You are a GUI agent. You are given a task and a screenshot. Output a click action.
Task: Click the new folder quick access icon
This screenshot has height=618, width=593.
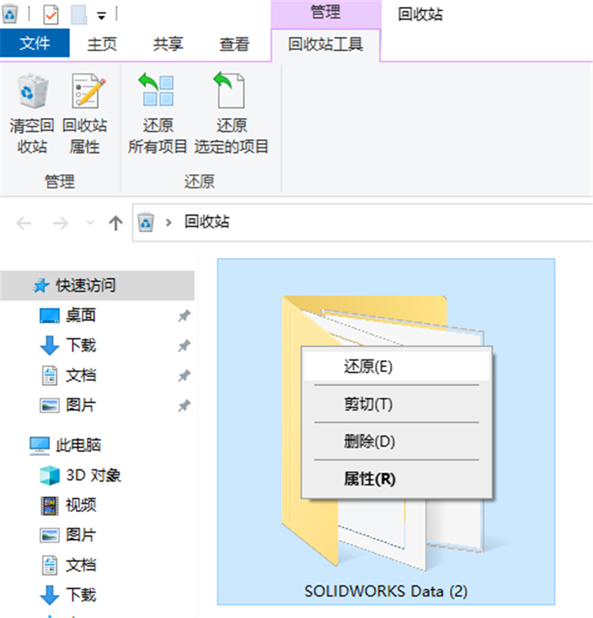79,14
